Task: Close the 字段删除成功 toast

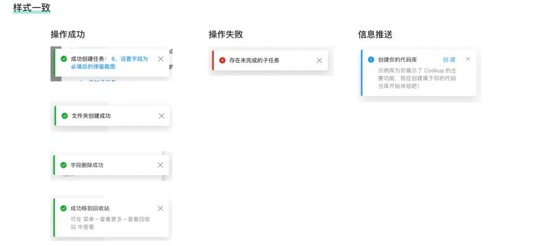Action: tap(161, 165)
